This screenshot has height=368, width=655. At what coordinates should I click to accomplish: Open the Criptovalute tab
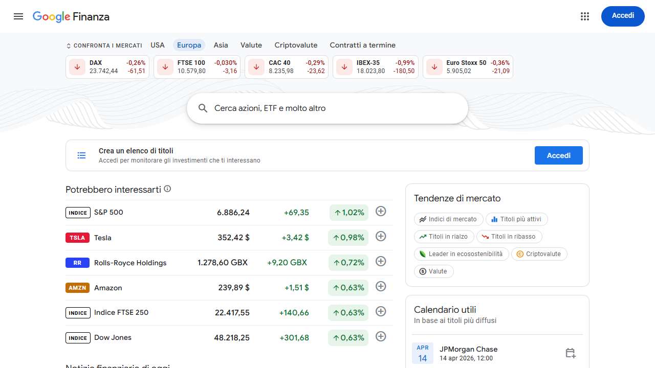[296, 45]
